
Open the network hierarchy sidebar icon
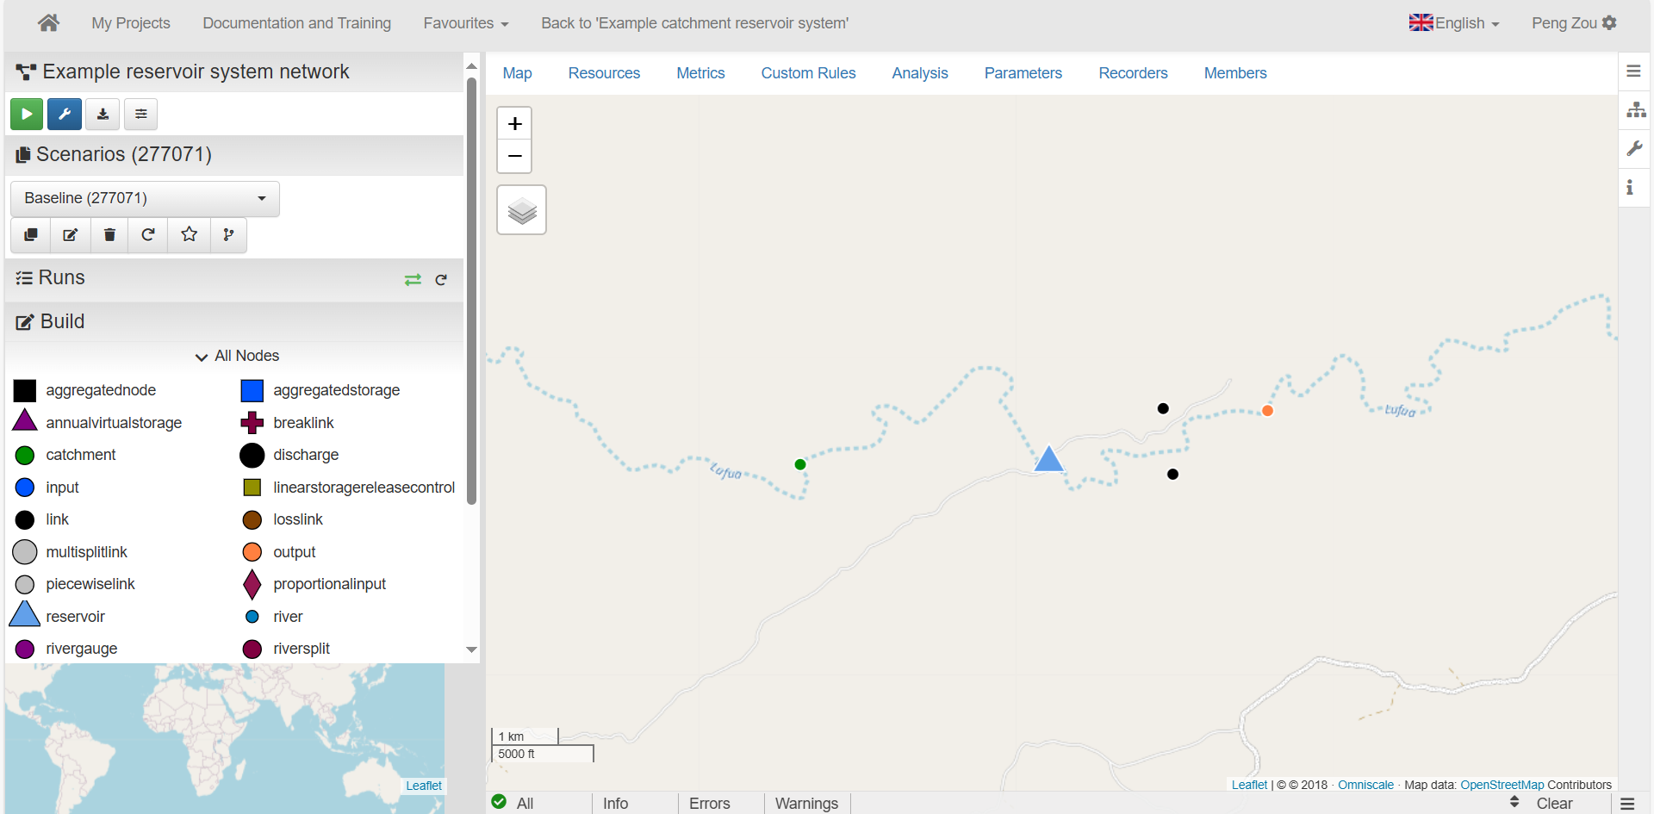click(1635, 110)
